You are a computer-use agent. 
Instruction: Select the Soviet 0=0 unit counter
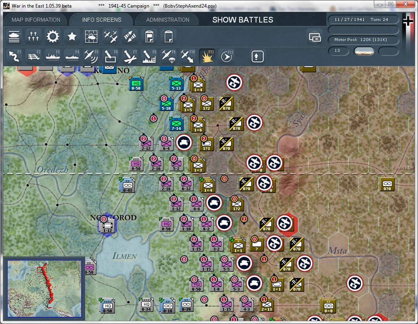point(328,306)
